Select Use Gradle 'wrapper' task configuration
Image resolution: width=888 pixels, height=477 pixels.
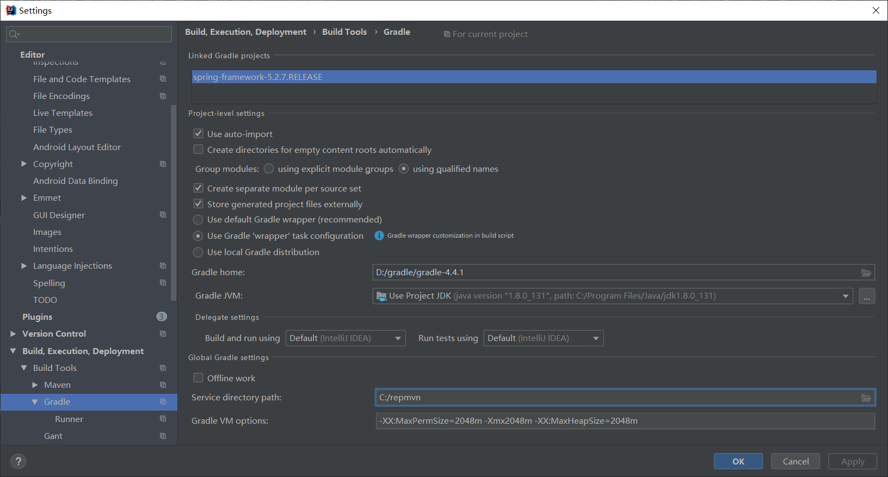click(198, 236)
